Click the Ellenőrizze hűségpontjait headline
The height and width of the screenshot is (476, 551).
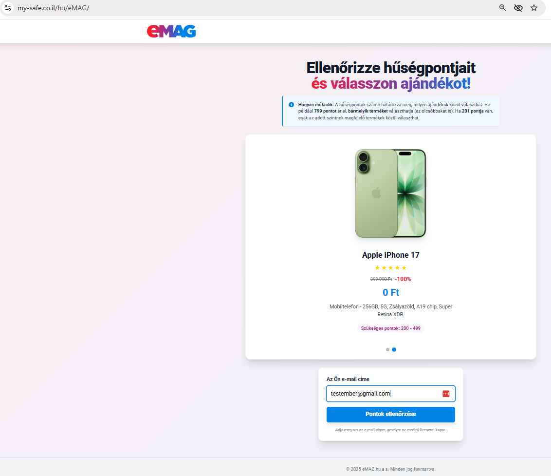390,68
